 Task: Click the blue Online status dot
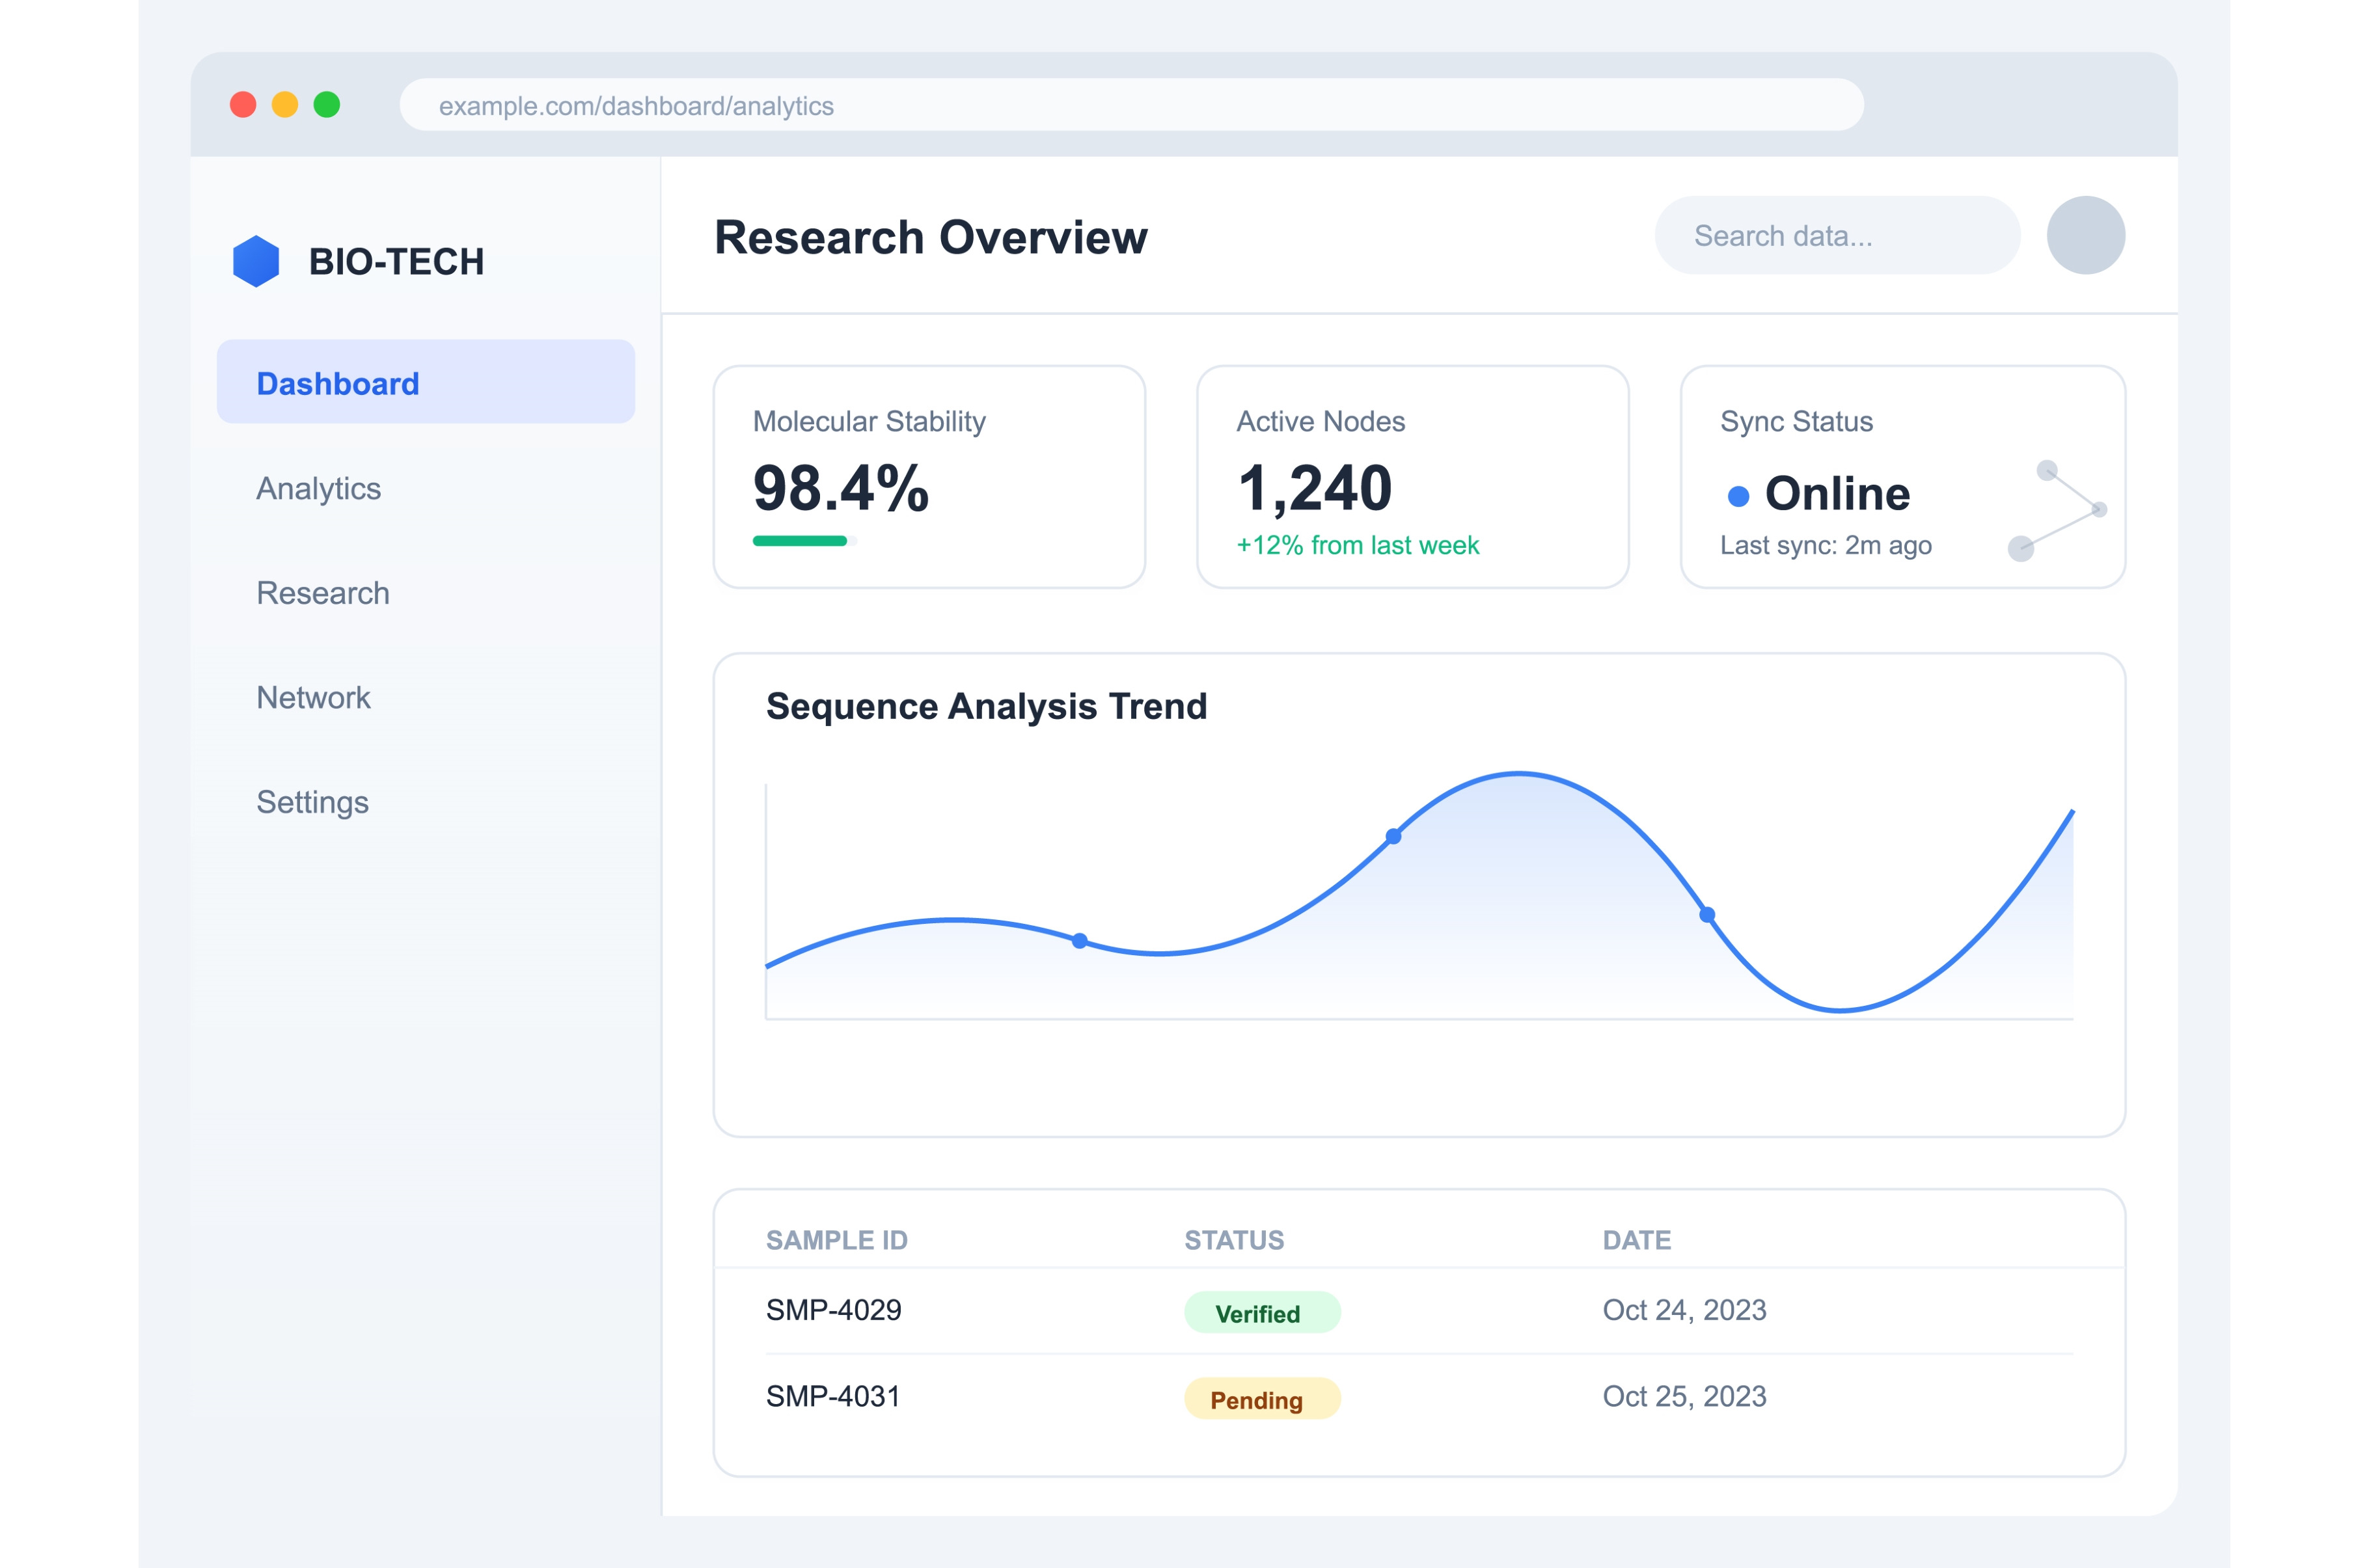click(1738, 496)
